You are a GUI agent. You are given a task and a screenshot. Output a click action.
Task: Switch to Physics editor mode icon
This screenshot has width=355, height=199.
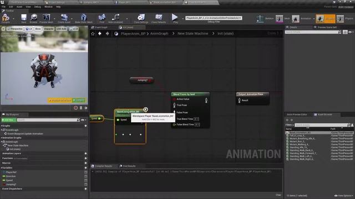(x=340, y=19)
